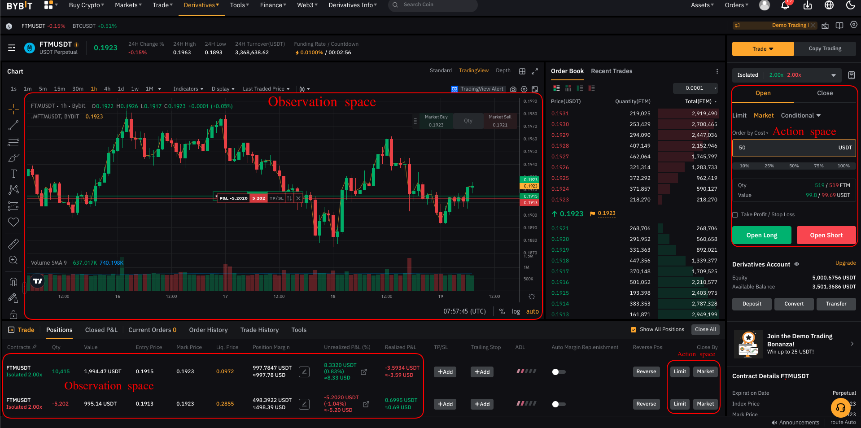Select the zoom in magnifier tool
861x428 pixels.
pos(13,260)
